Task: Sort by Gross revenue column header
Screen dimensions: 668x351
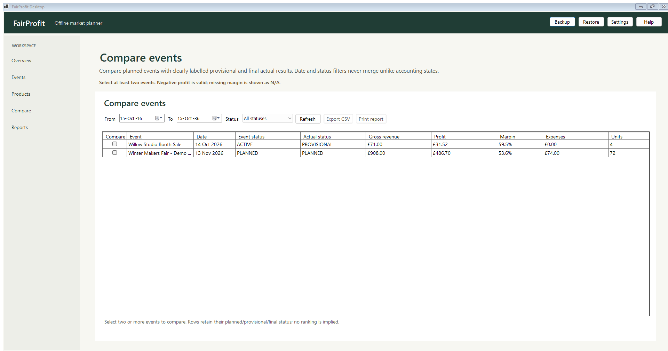Action: tap(398, 136)
